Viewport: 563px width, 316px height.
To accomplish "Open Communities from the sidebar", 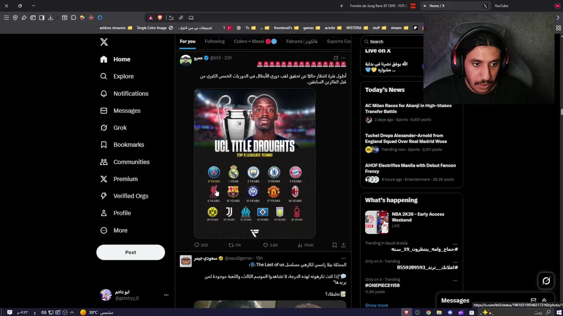I will pyautogui.click(x=125, y=162).
